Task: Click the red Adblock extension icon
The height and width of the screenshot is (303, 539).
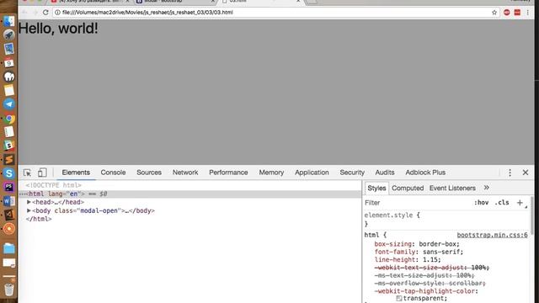Action: [x=507, y=13]
